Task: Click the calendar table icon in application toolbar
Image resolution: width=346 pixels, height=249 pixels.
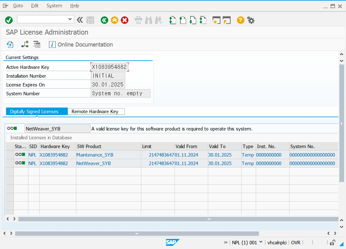Action: pos(37,44)
